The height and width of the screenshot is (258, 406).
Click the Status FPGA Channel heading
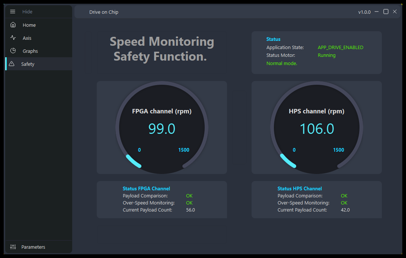146,188
